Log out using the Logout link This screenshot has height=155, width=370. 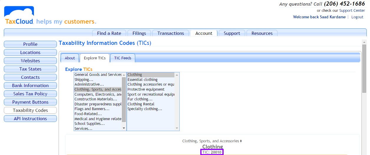pyautogui.click(x=357, y=17)
